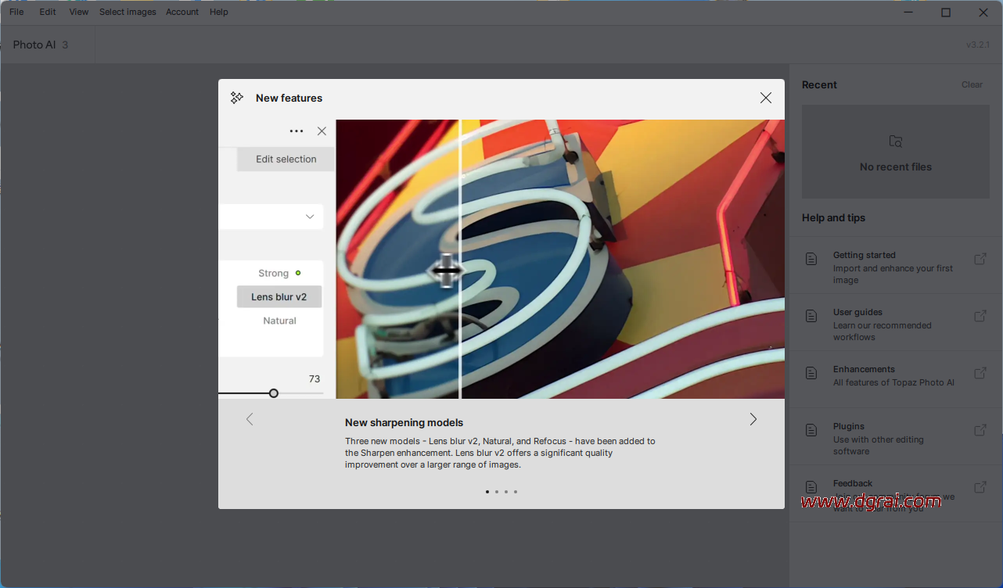Open the File menu

pyautogui.click(x=16, y=12)
